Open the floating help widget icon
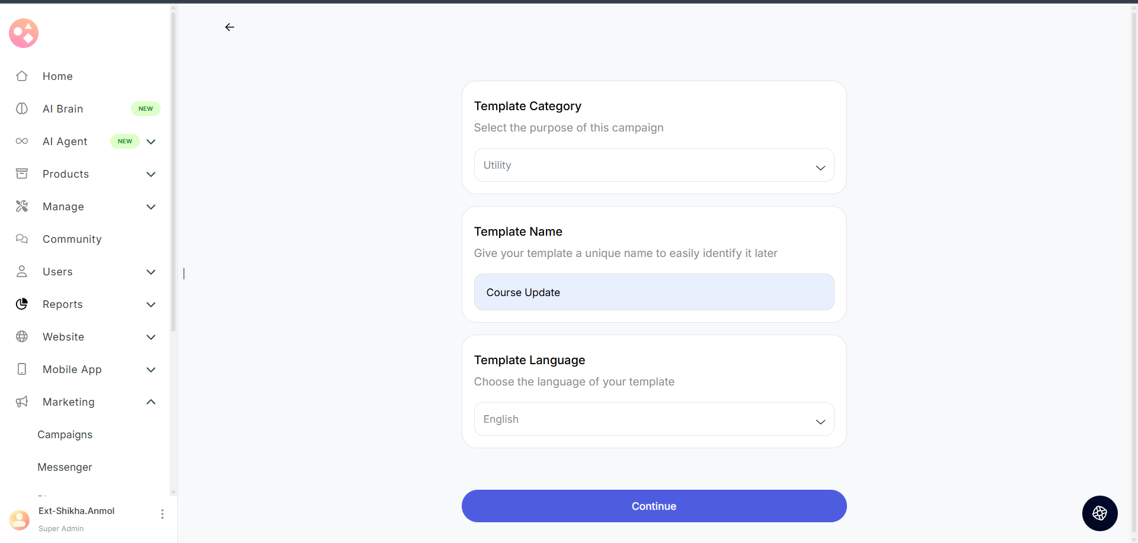This screenshot has height=543, width=1138. pos(1099,513)
